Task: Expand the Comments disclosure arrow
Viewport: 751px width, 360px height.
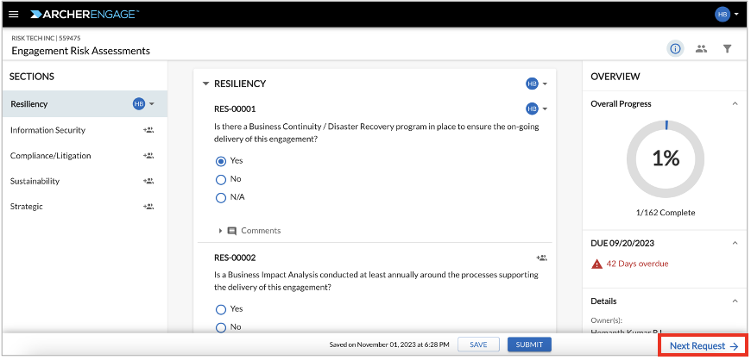Action: pyautogui.click(x=220, y=231)
